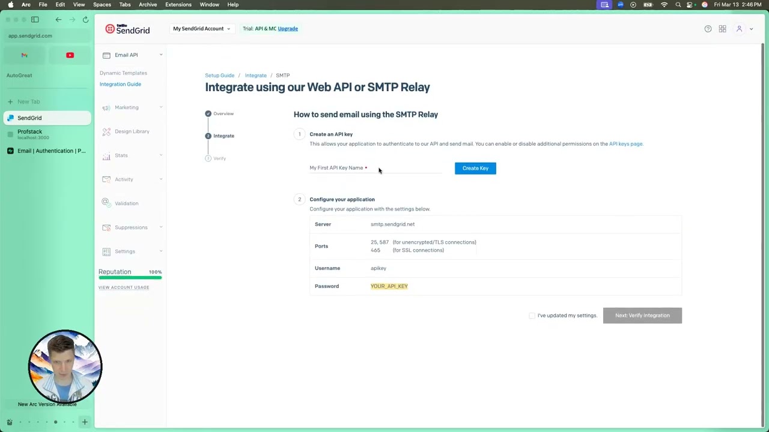Open Integration Guide in sidebar
The image size is (769, 432).
[120, 85]
